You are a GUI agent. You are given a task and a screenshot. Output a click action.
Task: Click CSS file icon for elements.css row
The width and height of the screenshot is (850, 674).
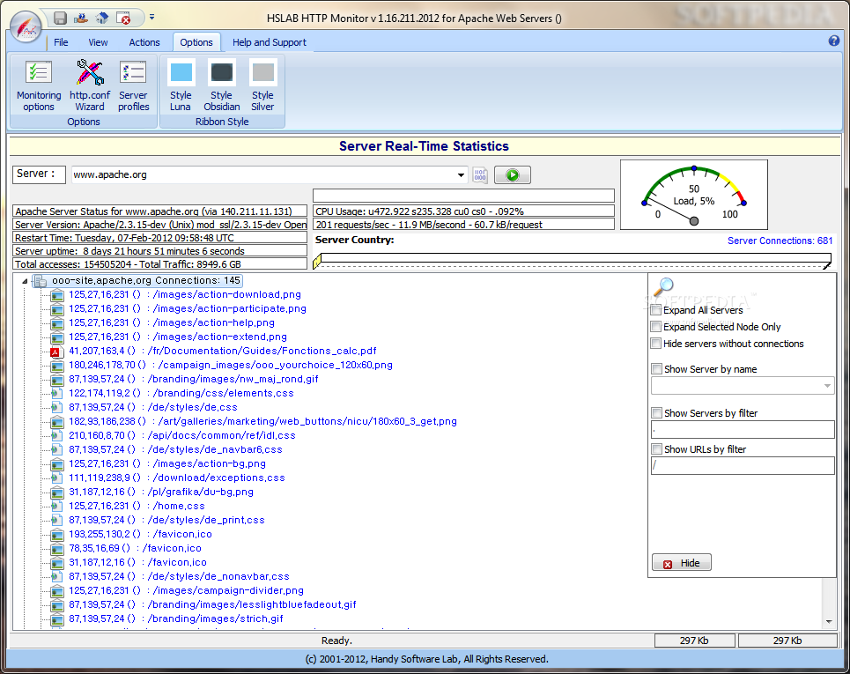tap(55, 394)
